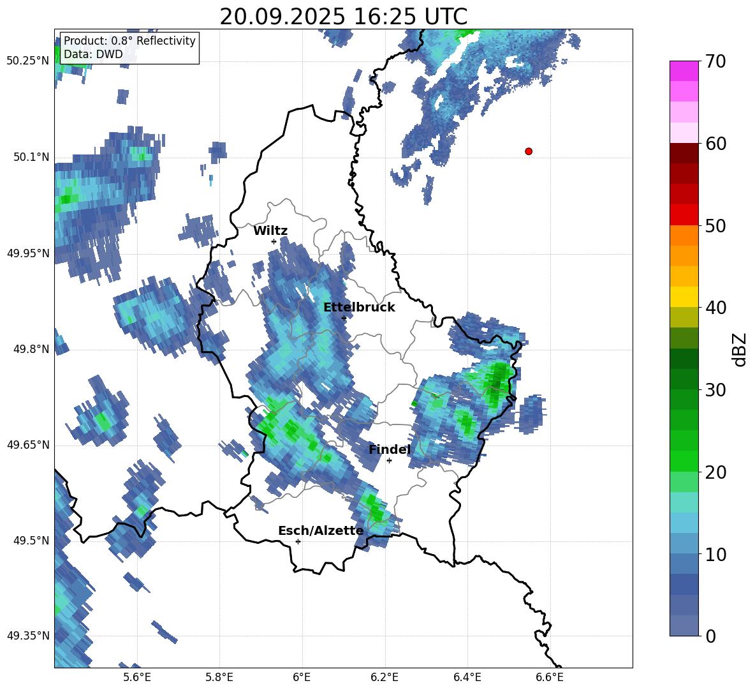Click the 50.1°N latitude label
Image resolution: width=755 pixels, height=690 pixels.
31,157
